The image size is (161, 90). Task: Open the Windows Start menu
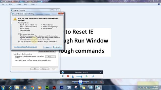pos(3,88)
